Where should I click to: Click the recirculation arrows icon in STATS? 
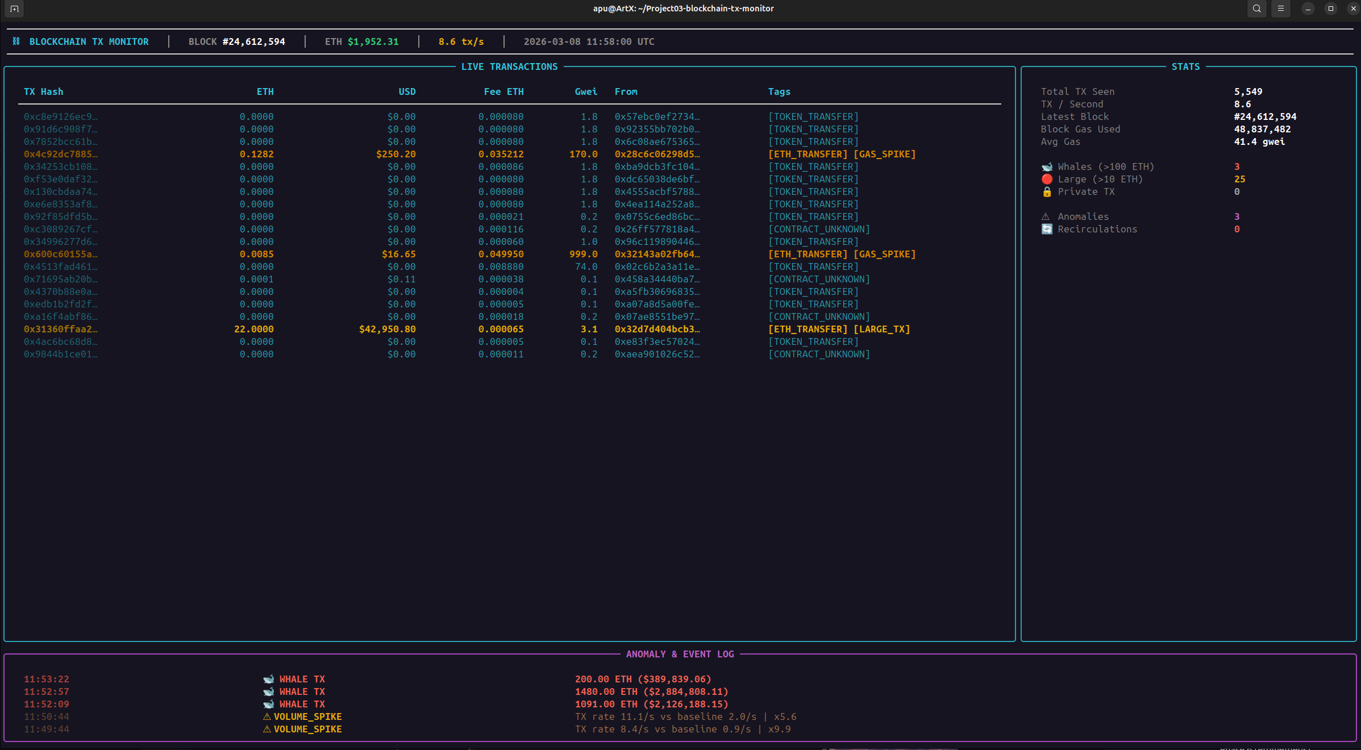[x=1046, y=229]
